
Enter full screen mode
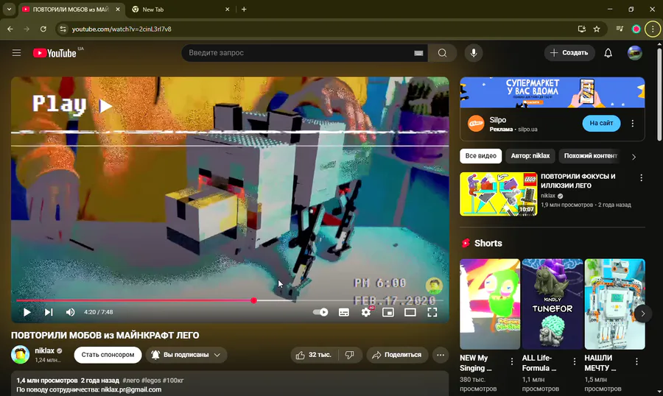coord(432,312)
